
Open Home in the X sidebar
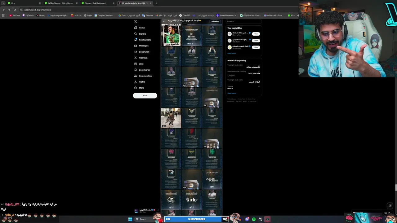140,28
